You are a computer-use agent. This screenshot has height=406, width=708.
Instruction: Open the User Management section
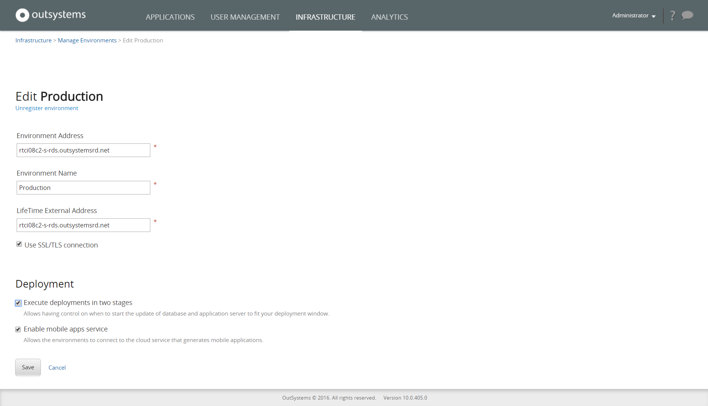point(245,17)
